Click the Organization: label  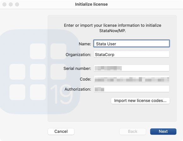[x=78, y=55]
